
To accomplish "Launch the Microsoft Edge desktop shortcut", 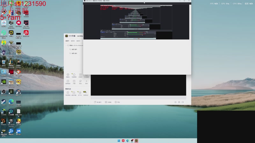I will pos(11,102).
